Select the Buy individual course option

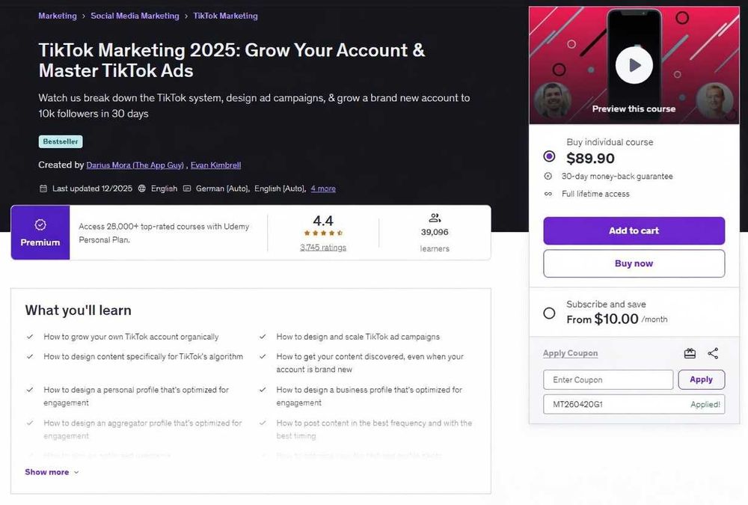[x=550, y=156]
